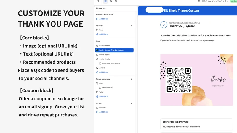Click Confirmation #ABC123EXAMPLE text

tap(185, 23)
